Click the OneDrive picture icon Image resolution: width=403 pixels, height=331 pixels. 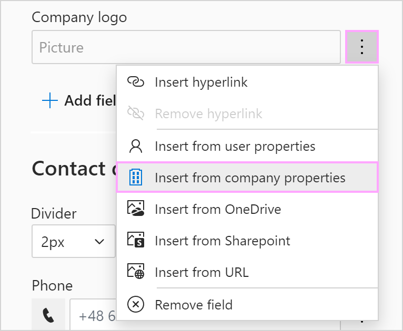click(x=136, y=209)
